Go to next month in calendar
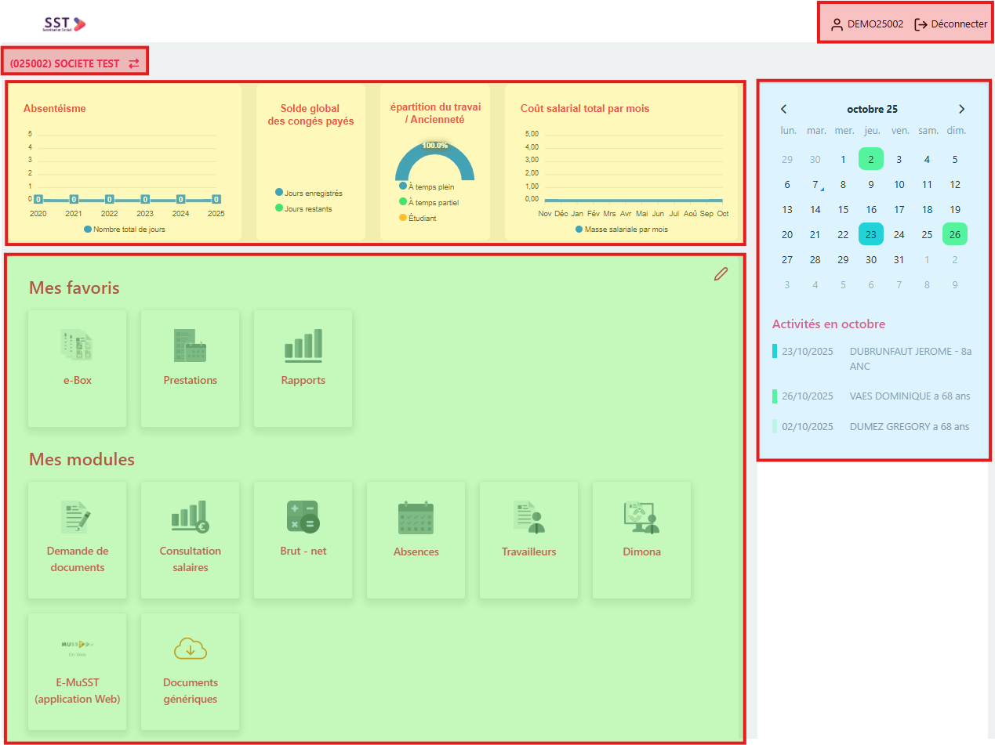 click(962, 109)
